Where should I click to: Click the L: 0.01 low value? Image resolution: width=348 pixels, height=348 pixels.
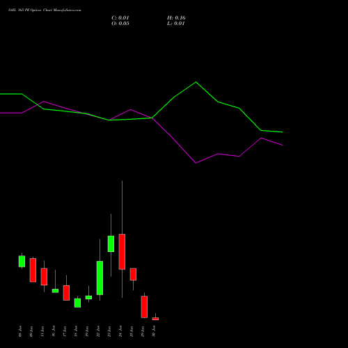click(175, 24)
